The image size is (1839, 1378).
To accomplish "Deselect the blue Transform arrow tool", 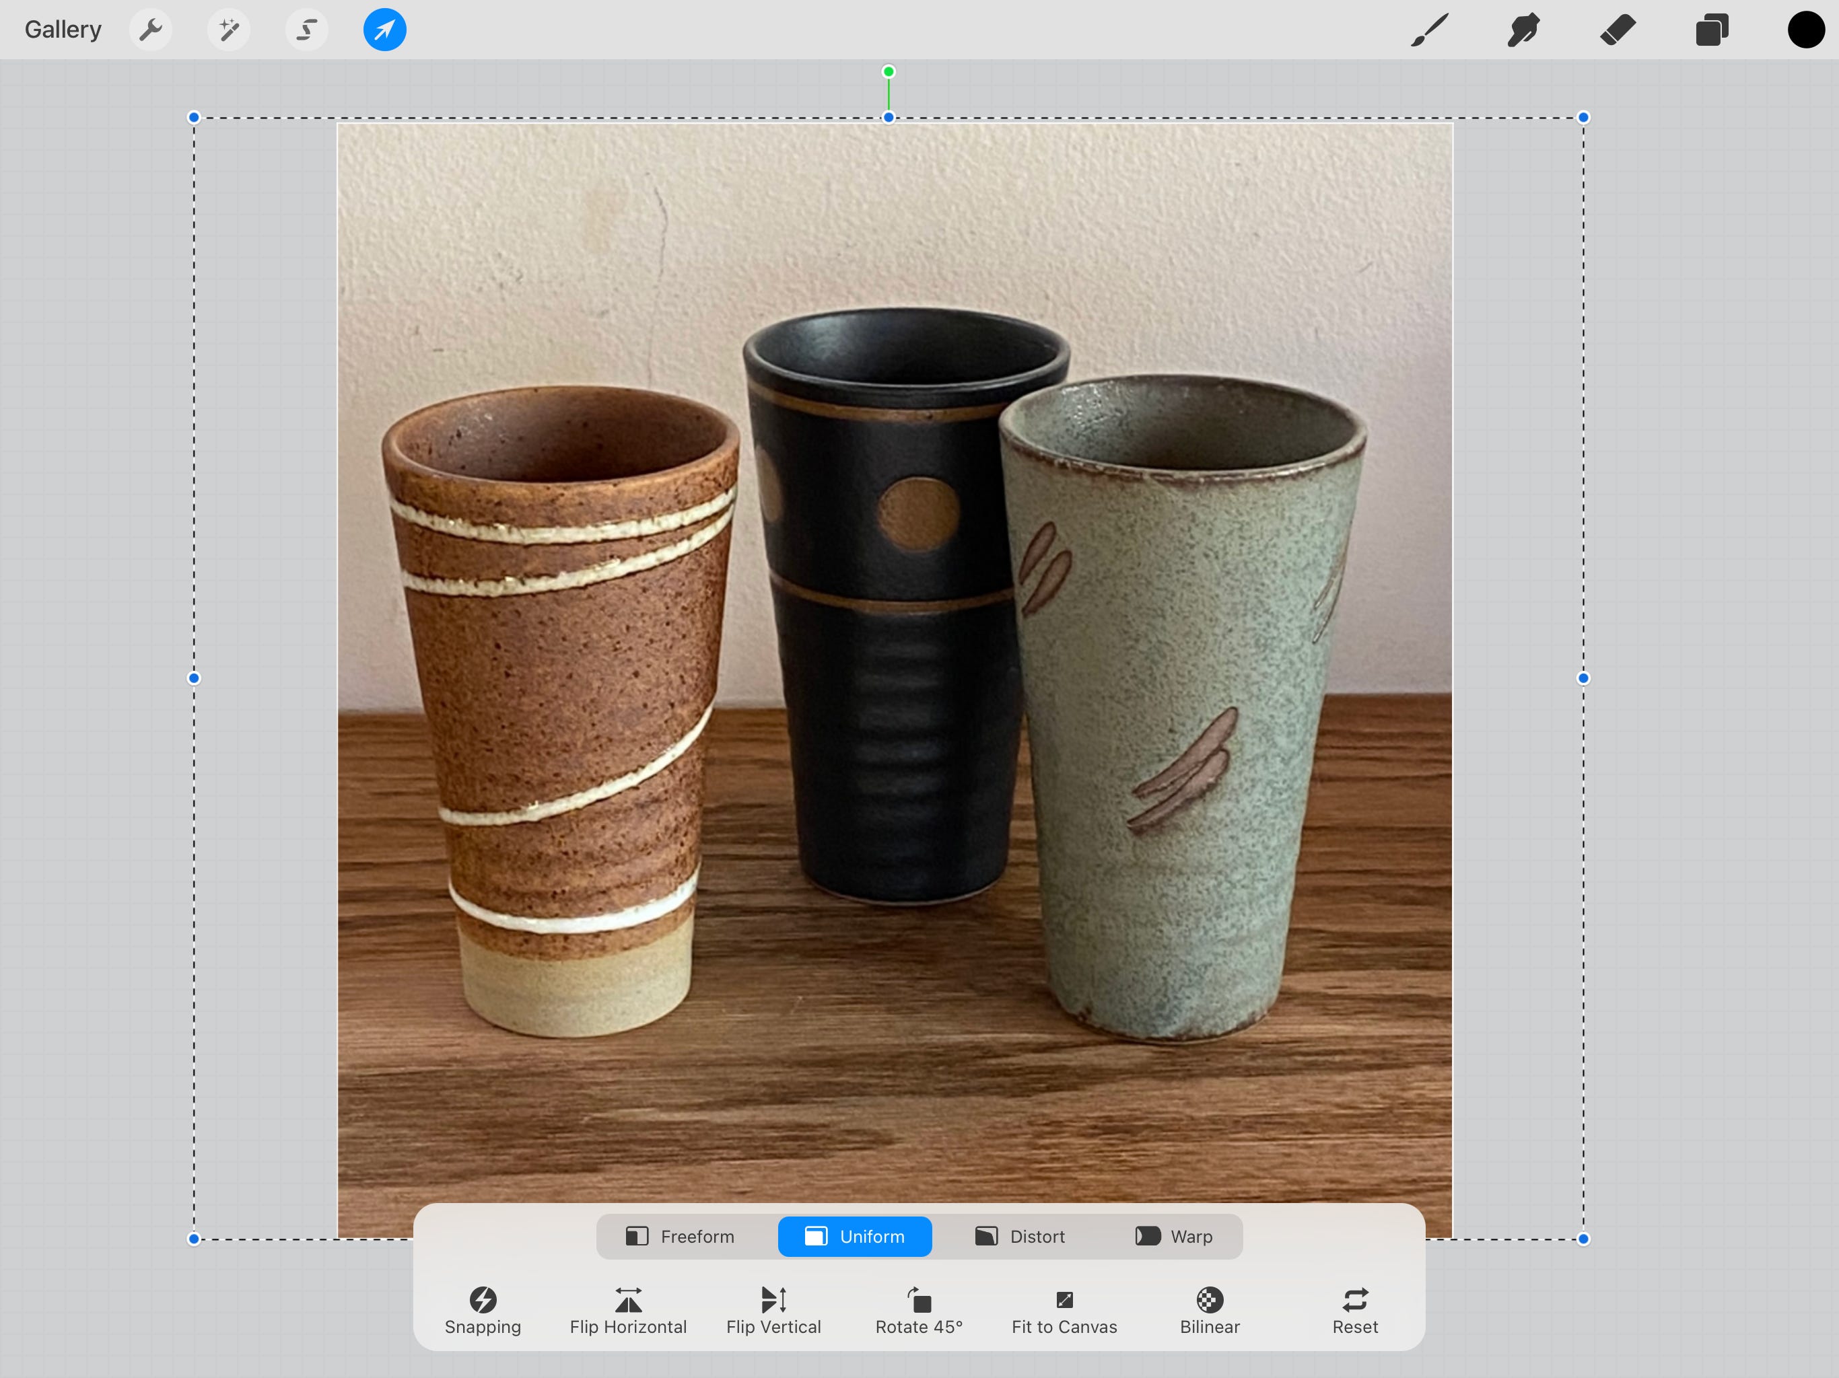I will tap(385, 31).
